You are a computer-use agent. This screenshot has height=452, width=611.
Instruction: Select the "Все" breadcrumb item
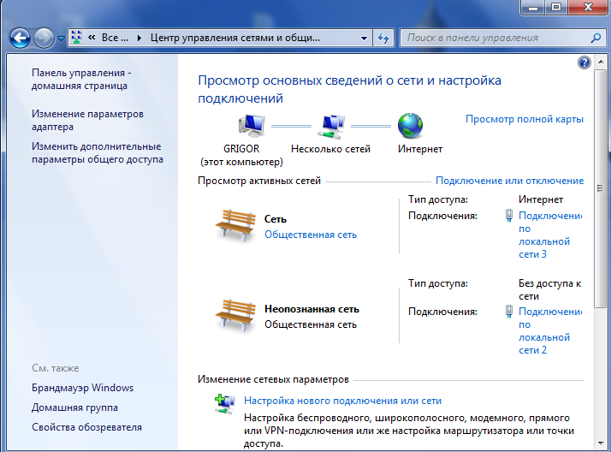pos(116,39)
